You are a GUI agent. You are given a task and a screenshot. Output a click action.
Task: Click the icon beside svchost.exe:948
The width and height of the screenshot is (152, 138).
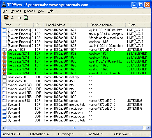[4, 101]
